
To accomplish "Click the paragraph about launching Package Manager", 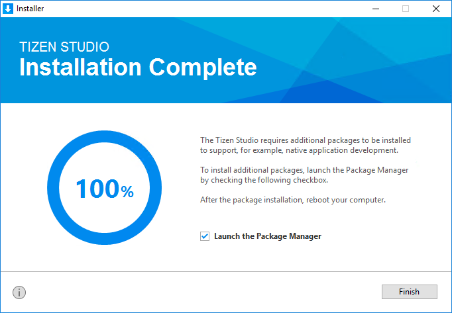I will coord(304,175).
